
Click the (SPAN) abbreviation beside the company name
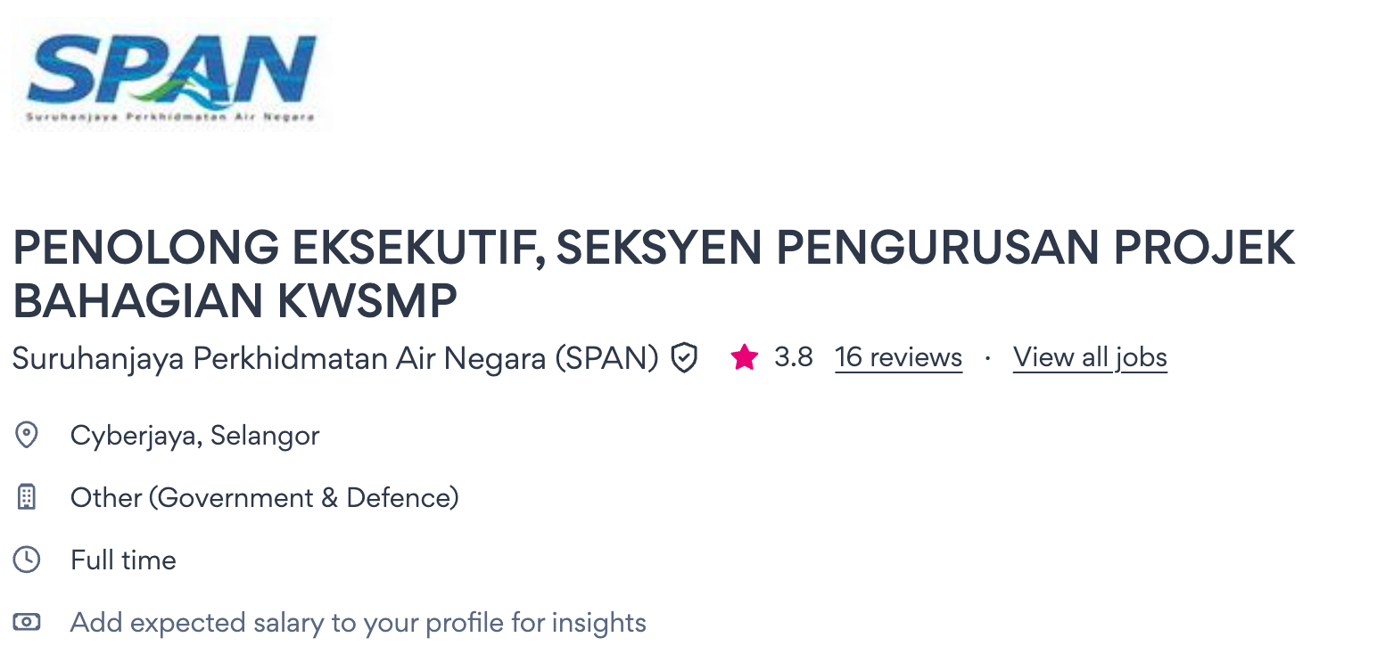[x=606, y=358]
